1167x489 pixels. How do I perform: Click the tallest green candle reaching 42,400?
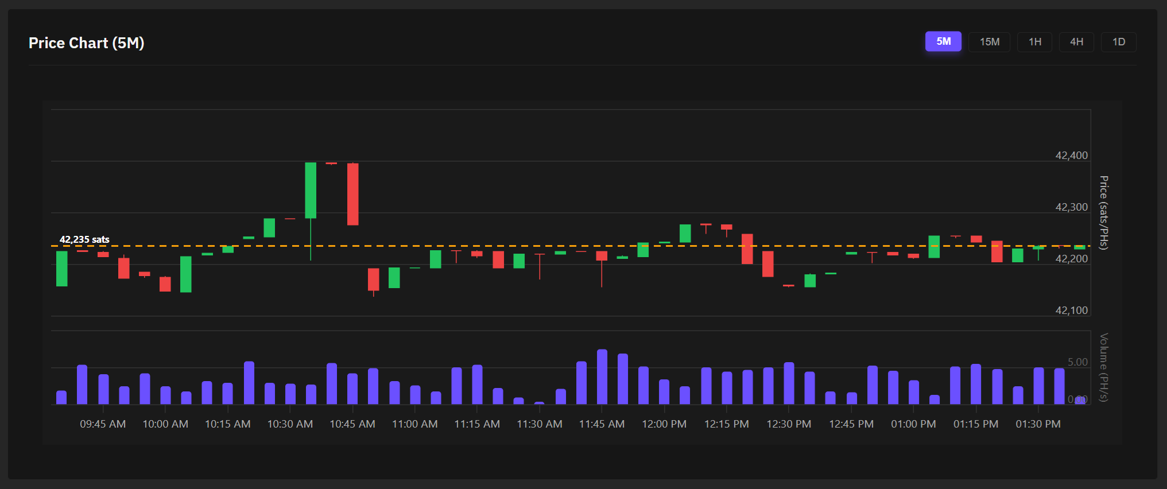(311, 191)
